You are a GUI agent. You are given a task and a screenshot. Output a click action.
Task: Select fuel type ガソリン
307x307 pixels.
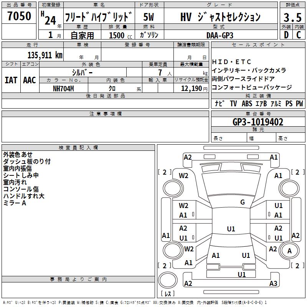click(149, 35)
